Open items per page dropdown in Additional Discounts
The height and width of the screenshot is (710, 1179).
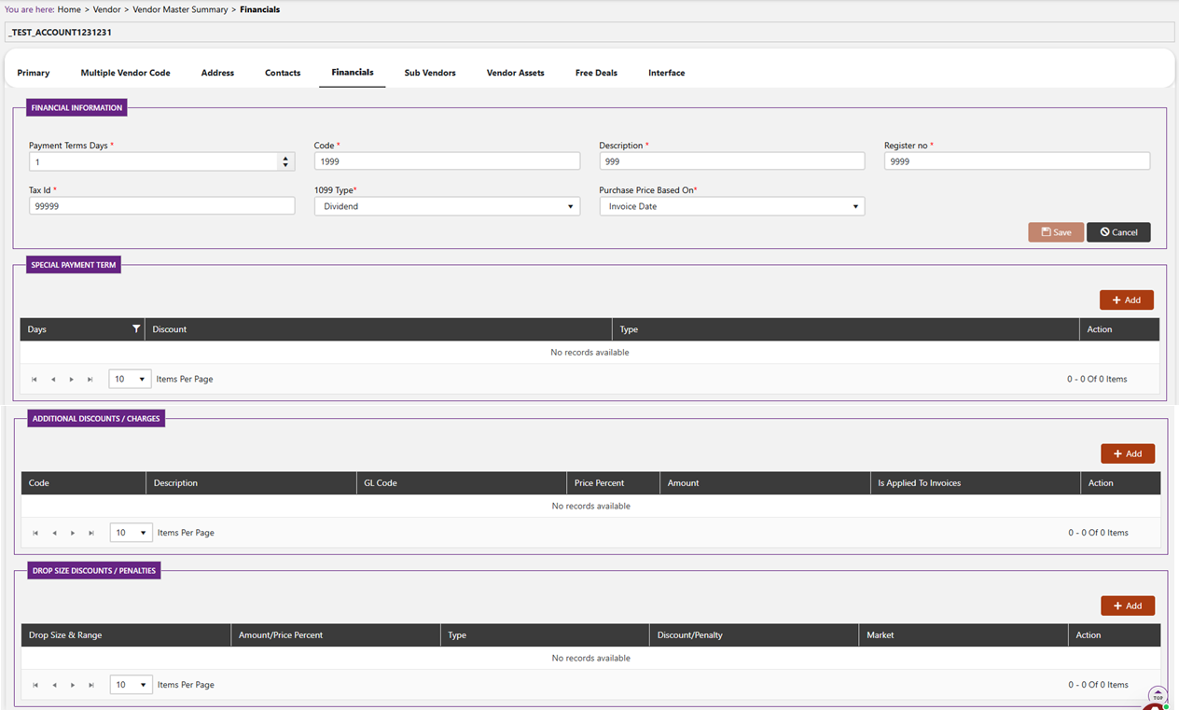(131, 533)
